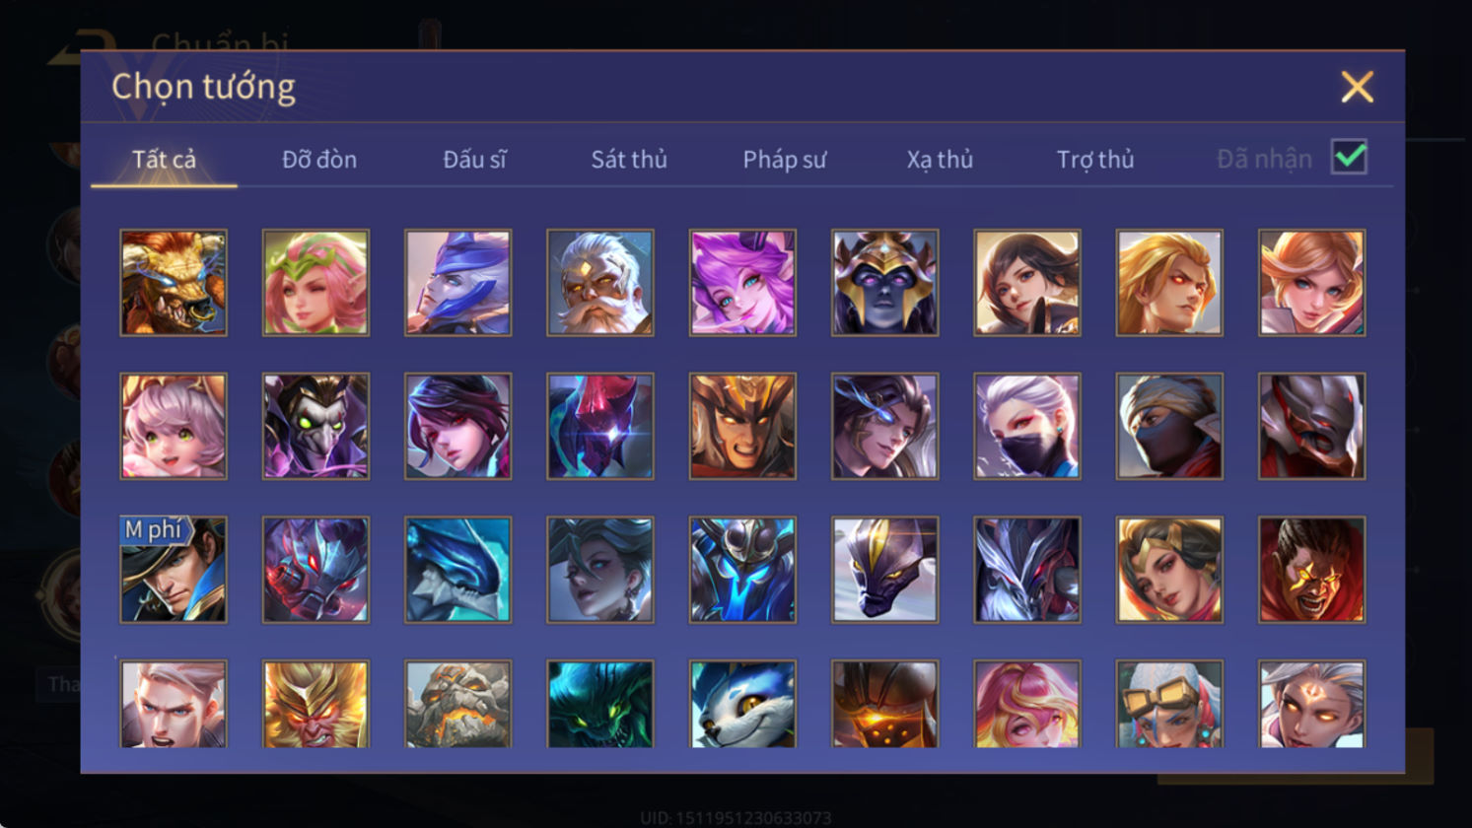The width and height of the screenshot is (1472, 828).
Task: Select the blue shark creature hero
Action: [x=457, y=570]
